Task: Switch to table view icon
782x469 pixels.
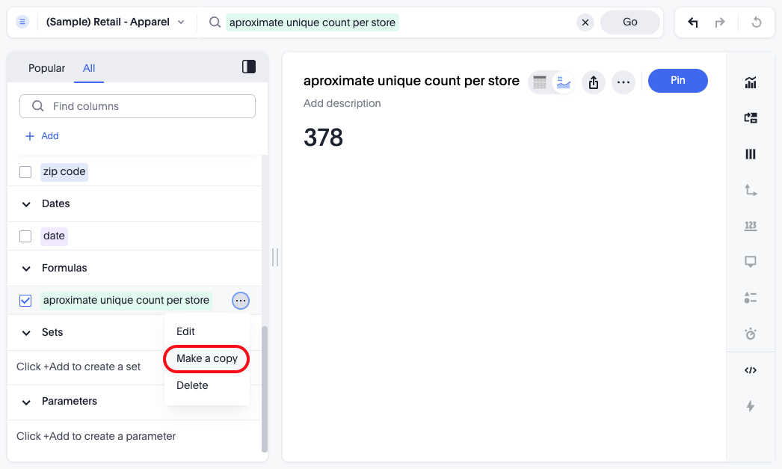Action: 540,82
